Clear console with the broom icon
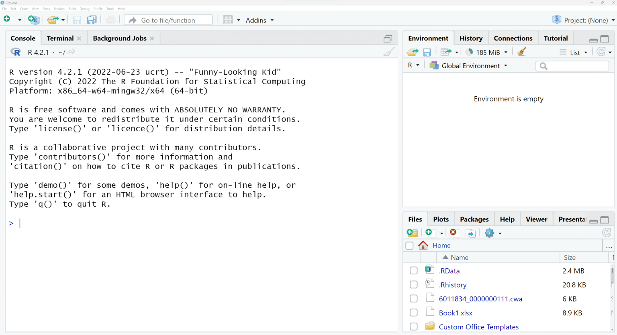The height and width of the screenshot is (335, 617). click(x=388, y=52)
